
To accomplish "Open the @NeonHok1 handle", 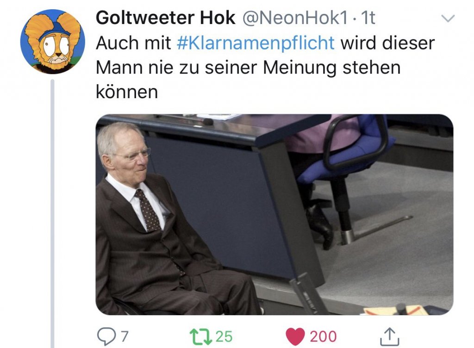I will click(295, 18).
